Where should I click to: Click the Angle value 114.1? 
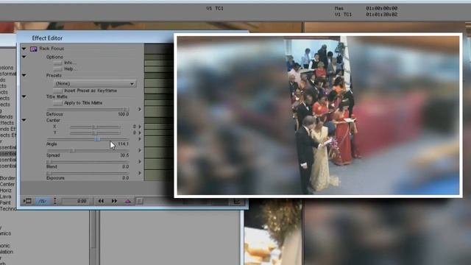(123, 144)
